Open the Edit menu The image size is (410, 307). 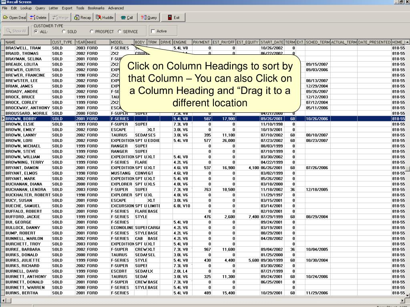pyautogui.click(x=14, y=8)
